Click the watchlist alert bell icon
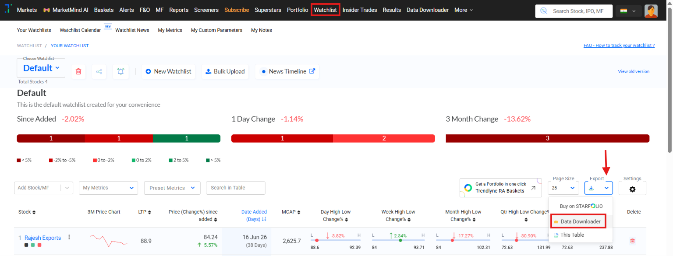Image resolution: width=673 pixels, height=256 pixels. [120, 71]
